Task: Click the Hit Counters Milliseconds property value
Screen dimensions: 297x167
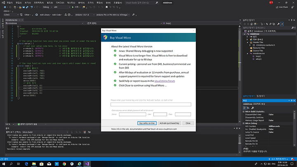Action: click(x=274, y=126)
